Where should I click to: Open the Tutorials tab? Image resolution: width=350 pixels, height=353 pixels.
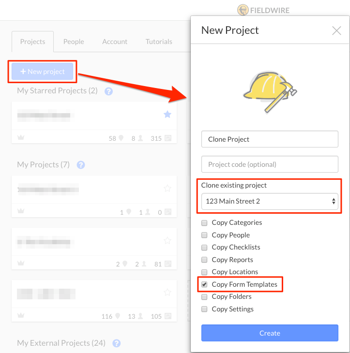[159, 42]
